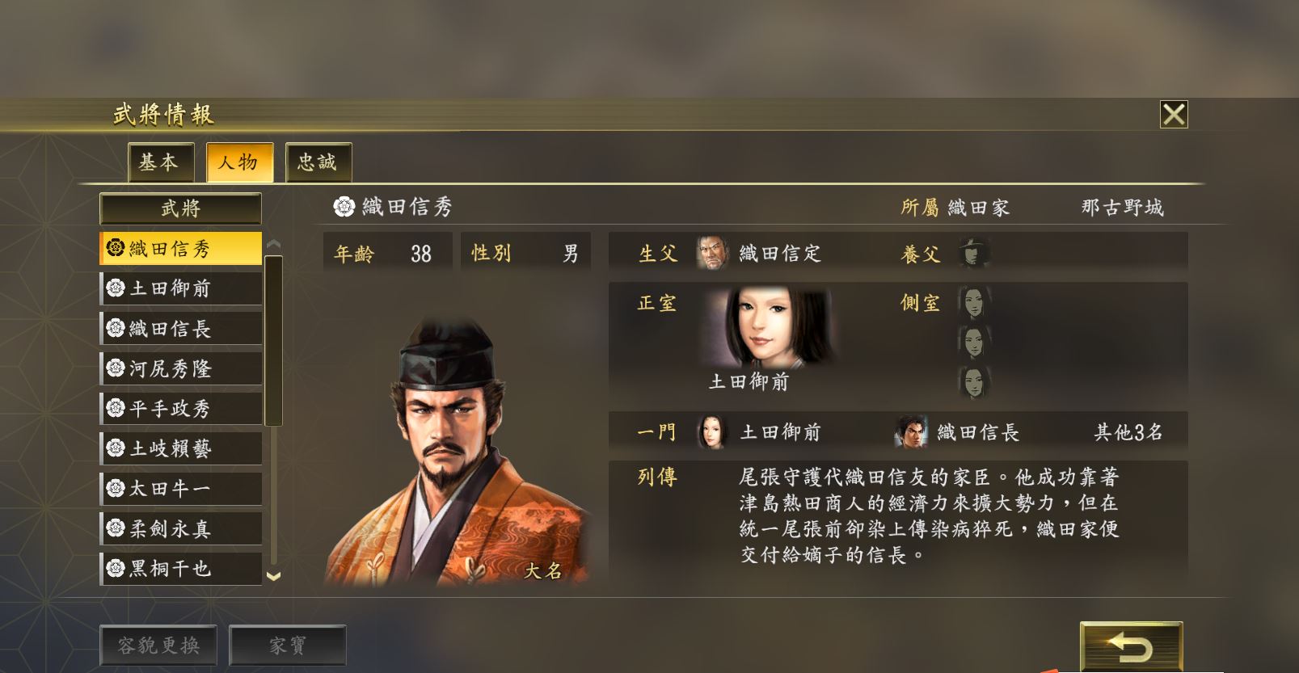This screenshot has width=1299, height=673.
Task: Switch to the 基本 tab
Action: coord(161,162)
